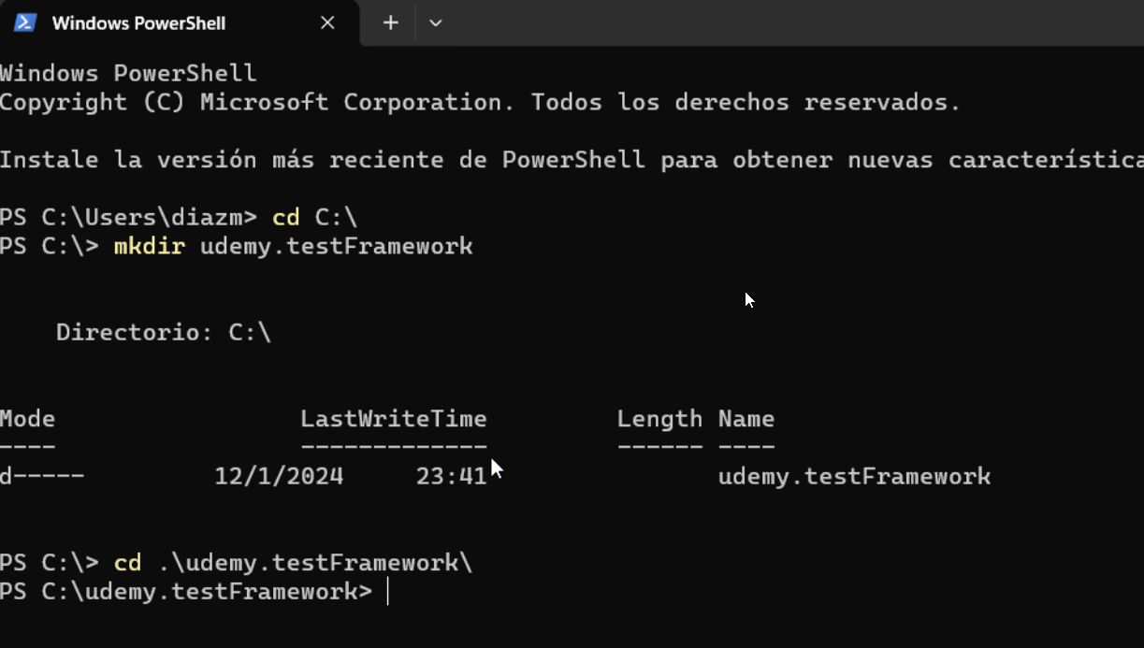Close the Windows PowerShell tab

326,22
